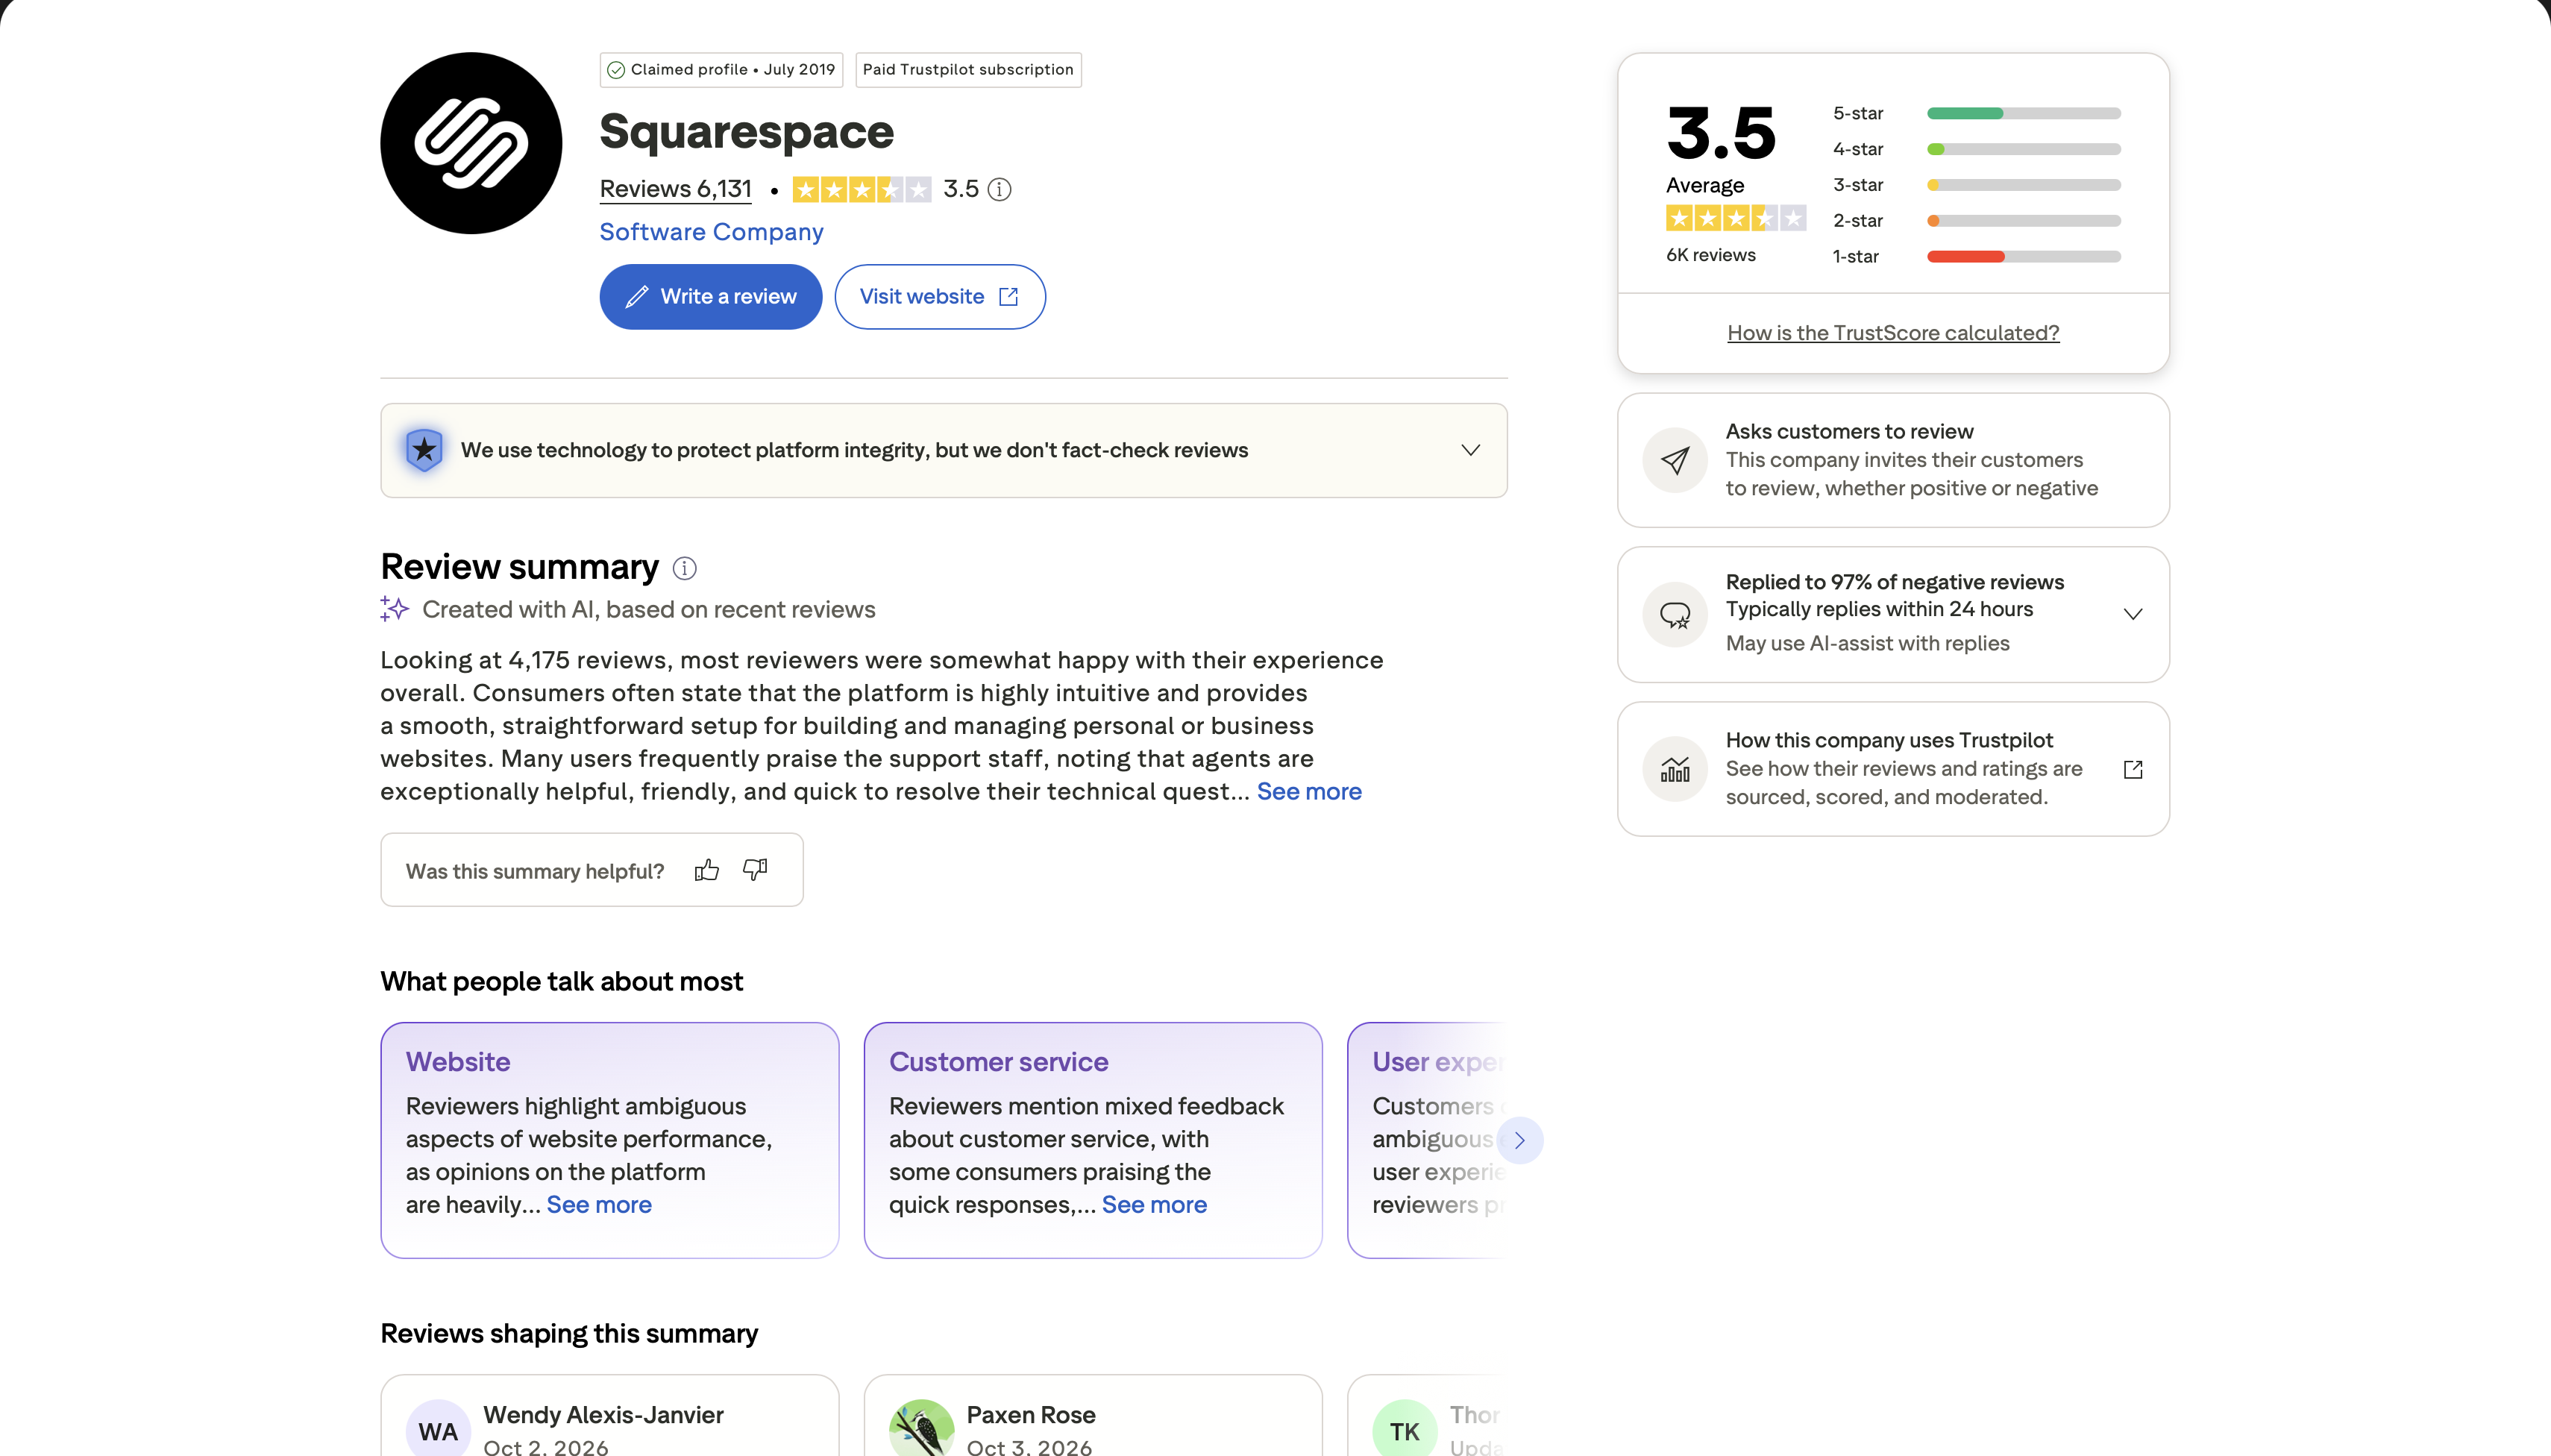Viewport: 2551px width, 1456px height.
Task: Click the speech bubble icon for negative review replies
Action: point(1675,614)
